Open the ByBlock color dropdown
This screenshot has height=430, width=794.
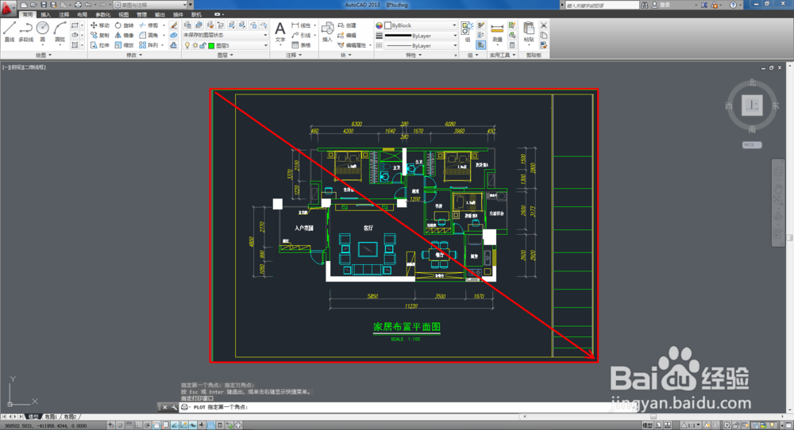(x=421, y=25)
